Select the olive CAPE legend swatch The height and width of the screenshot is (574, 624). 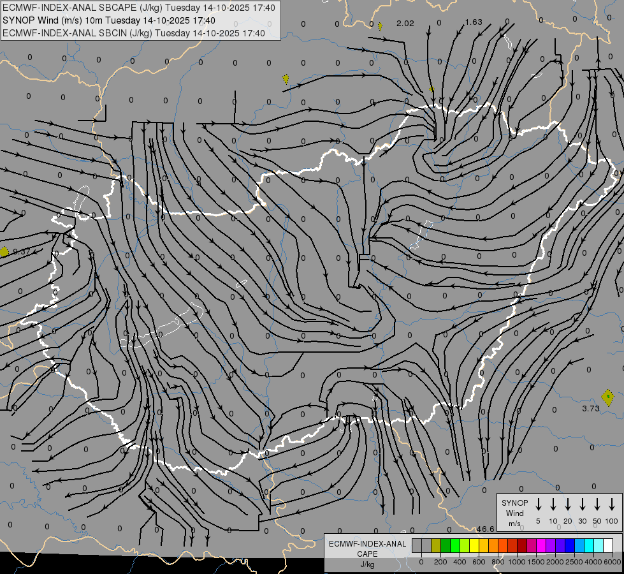(x=436, y=545)
